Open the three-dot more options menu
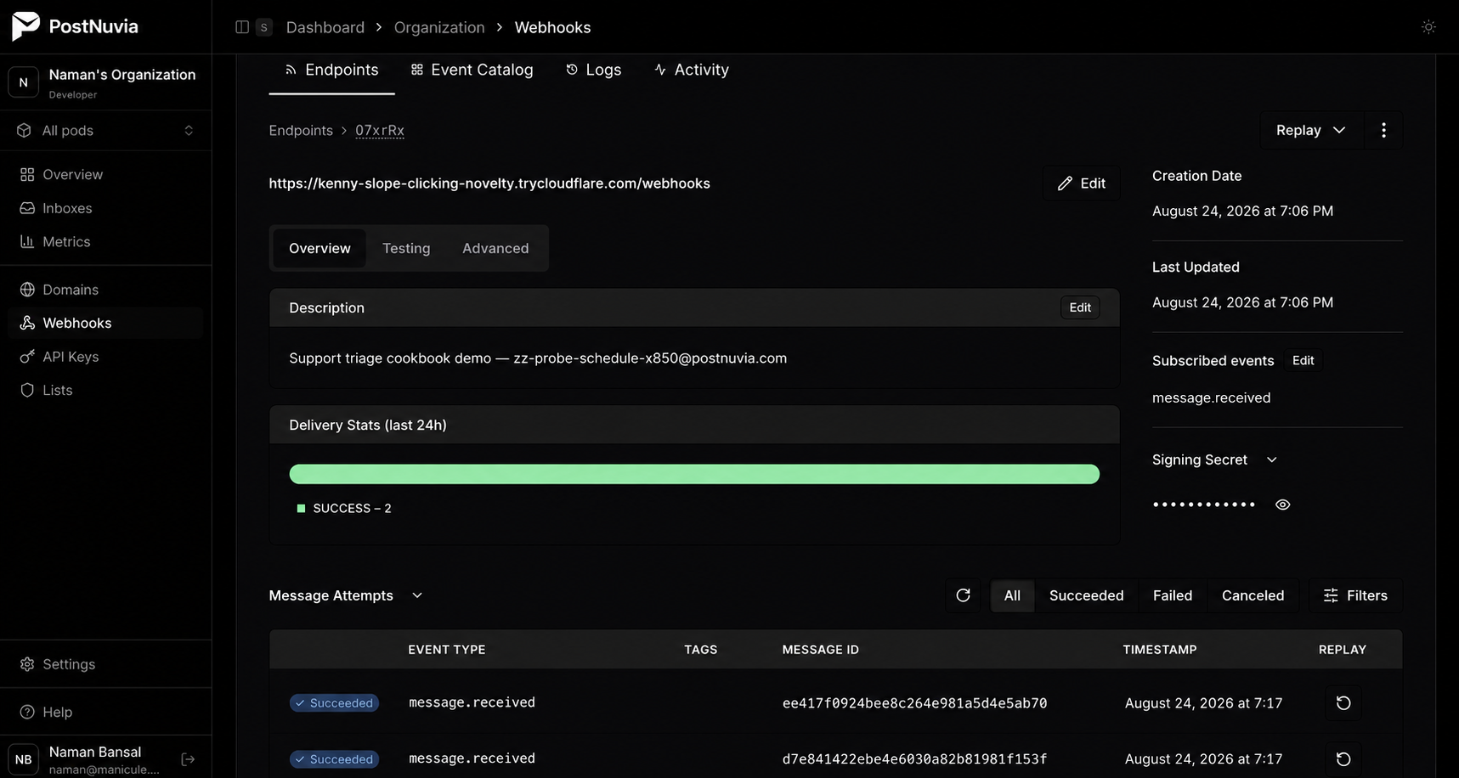 pos(1383,130)
